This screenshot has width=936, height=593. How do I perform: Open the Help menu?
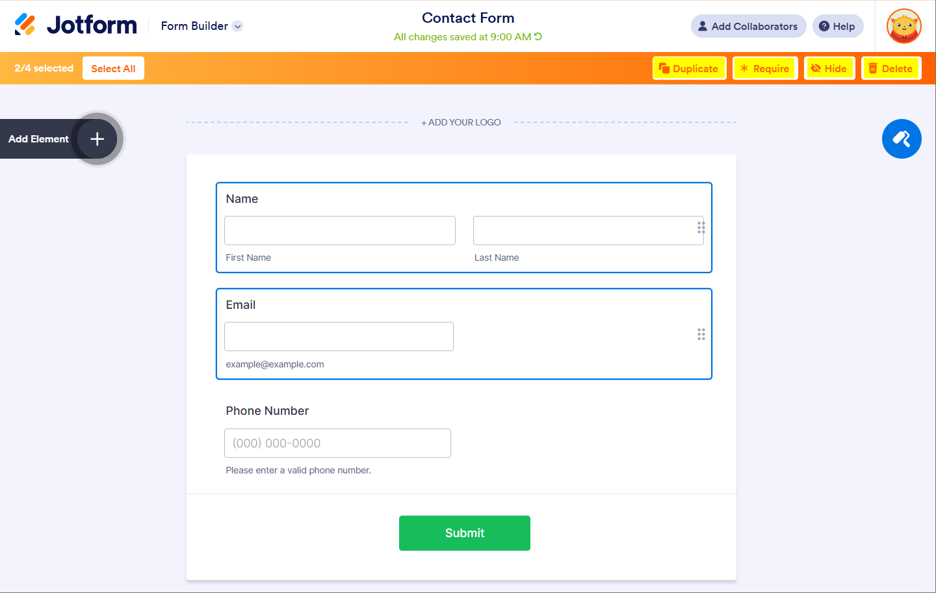837,27
